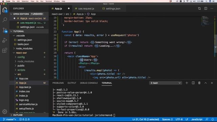
Task: Close the terminal panel
Action: point(212,83)
